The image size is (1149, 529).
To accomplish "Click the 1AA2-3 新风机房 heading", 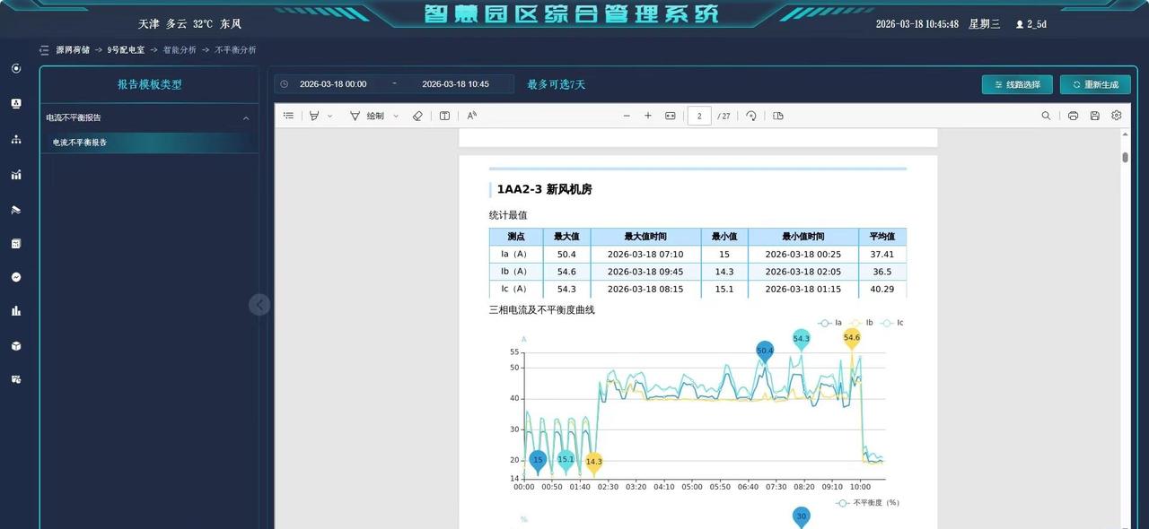I will [x=545, y=189].
